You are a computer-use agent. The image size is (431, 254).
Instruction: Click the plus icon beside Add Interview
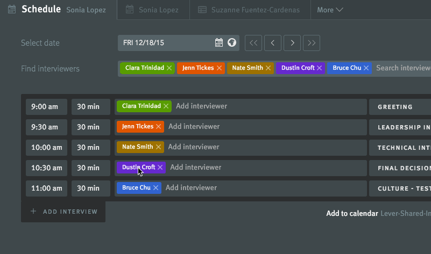coord(33,211)
